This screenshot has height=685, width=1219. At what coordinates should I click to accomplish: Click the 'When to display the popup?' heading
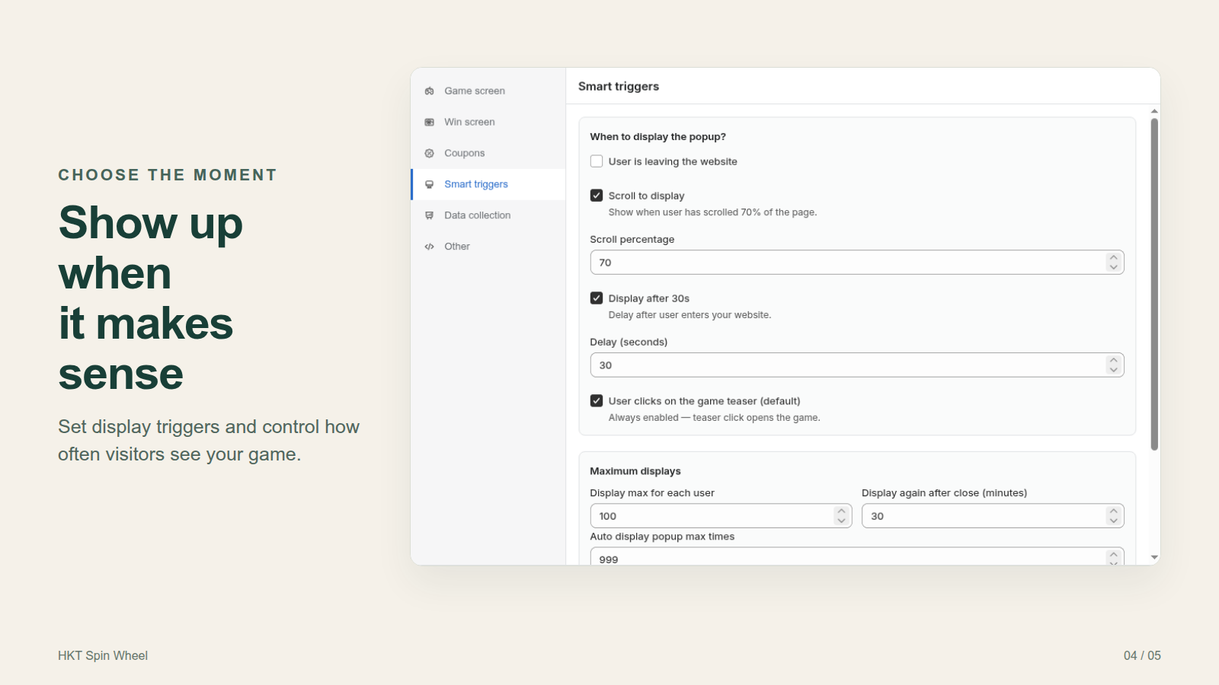[x=658, y=137]
